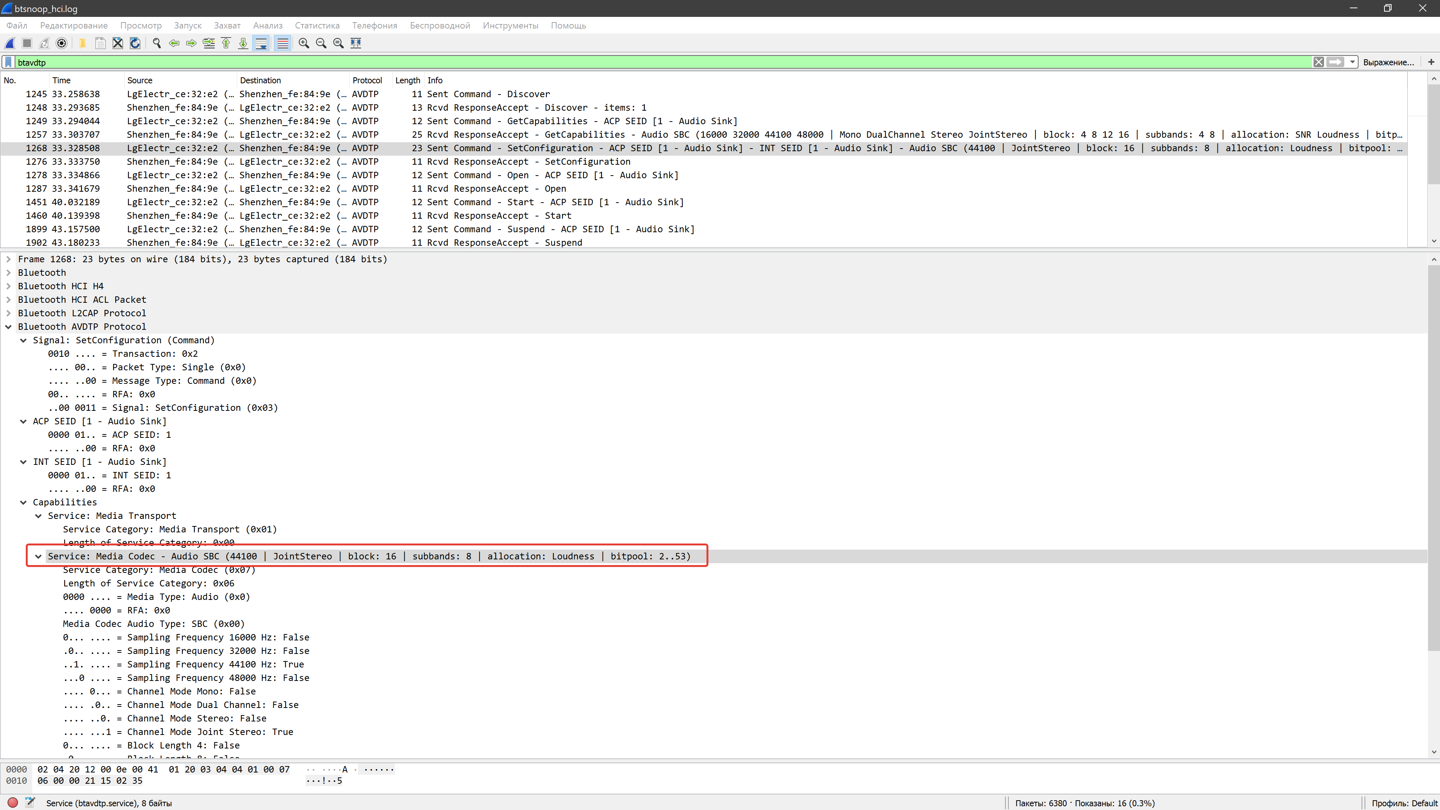
Task: Jump to the first packet
Action: (x=226, y=43)
